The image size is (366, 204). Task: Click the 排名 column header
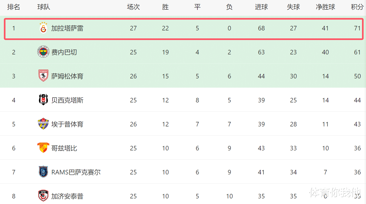point(14,7)
